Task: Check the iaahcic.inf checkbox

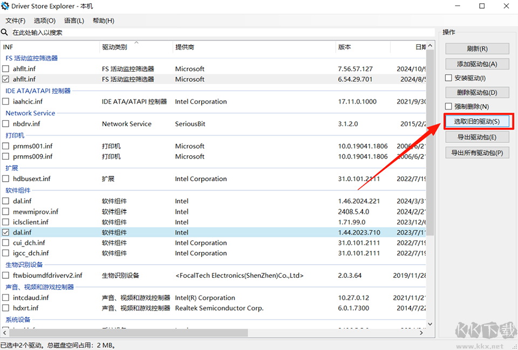Action: tap(5, 101)
